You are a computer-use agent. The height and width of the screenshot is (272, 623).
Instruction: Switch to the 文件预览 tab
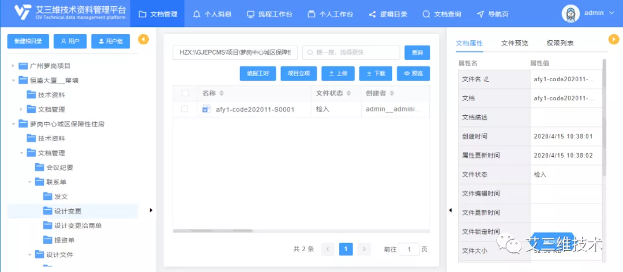coord(515,43)
